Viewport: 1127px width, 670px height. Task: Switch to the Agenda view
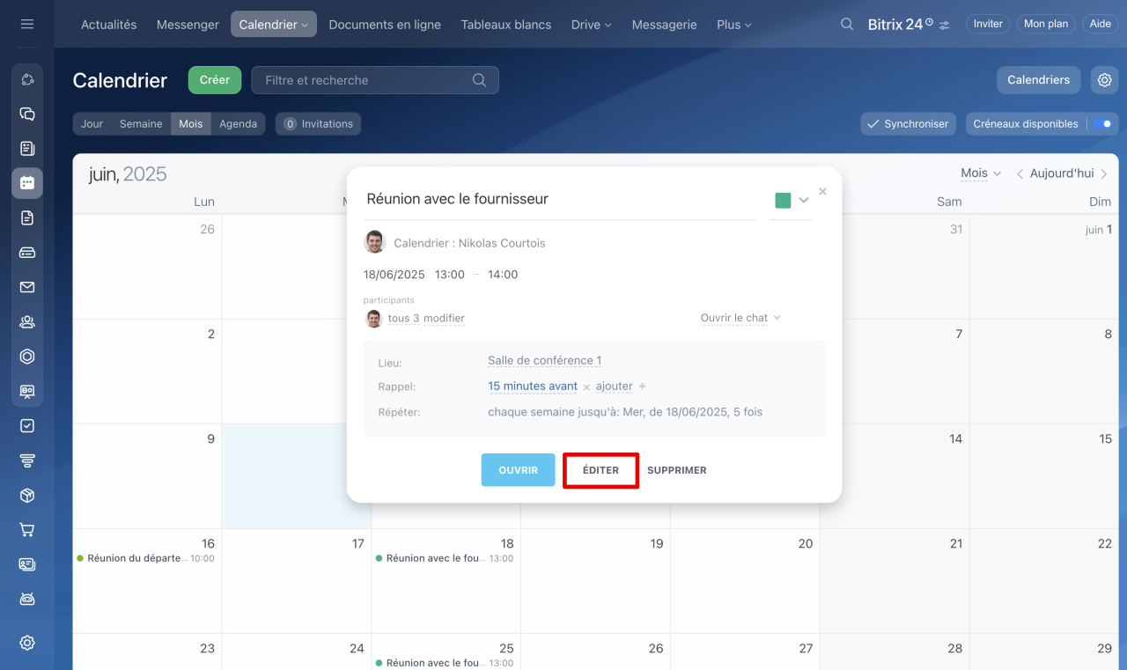(x=239, y=124)
